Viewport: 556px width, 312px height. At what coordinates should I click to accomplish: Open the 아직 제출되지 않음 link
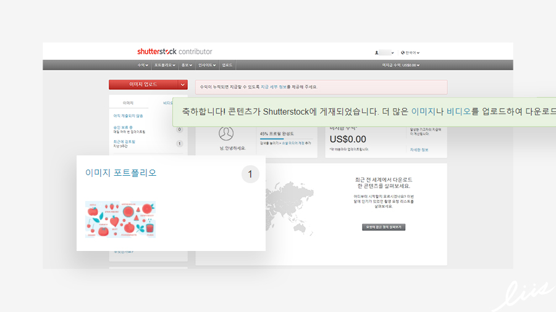[128, 116]
